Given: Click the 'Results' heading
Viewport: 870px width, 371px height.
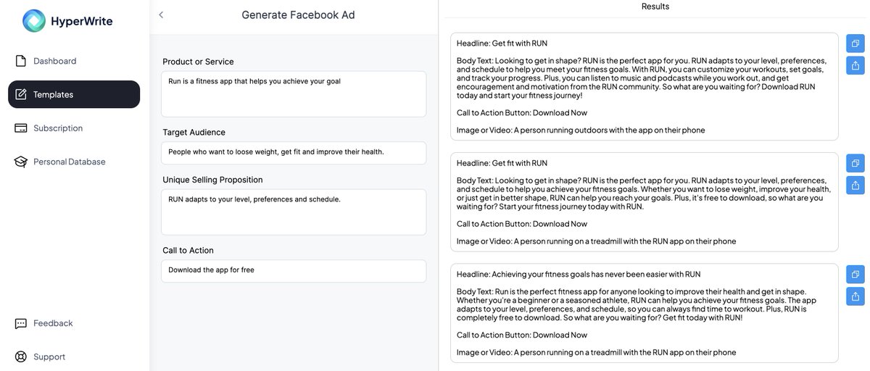Looking at the screenshot, I should click(x=655, y=7).
